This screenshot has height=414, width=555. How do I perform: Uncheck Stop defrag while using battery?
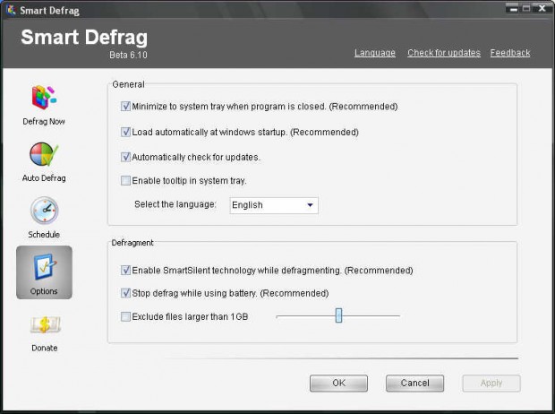(x=125, y=293)
